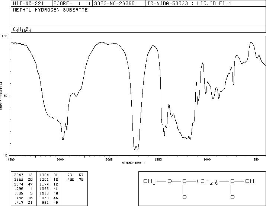Click the 1417 peak table entry

23,203
